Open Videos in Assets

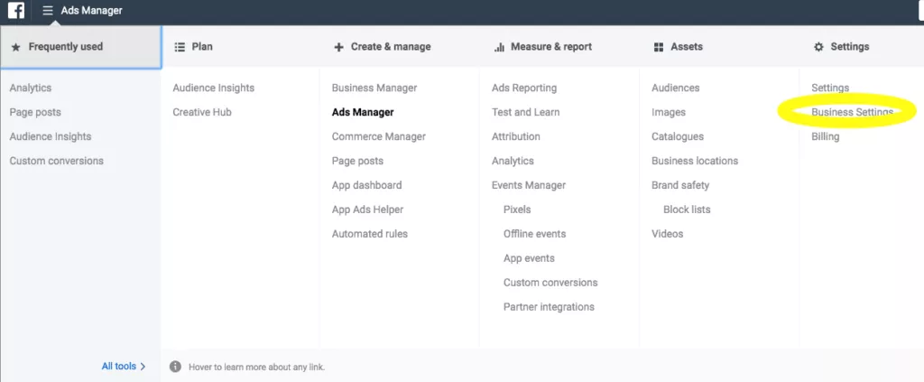pos(667,233)
